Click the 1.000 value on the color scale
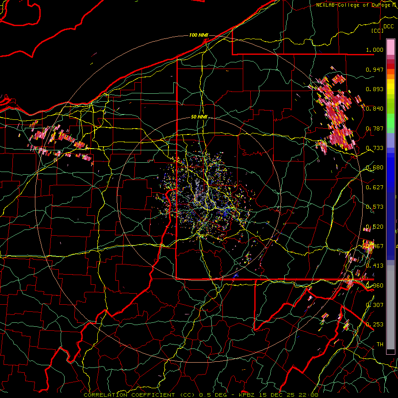 pyautogui.click(x=375, y=50)
